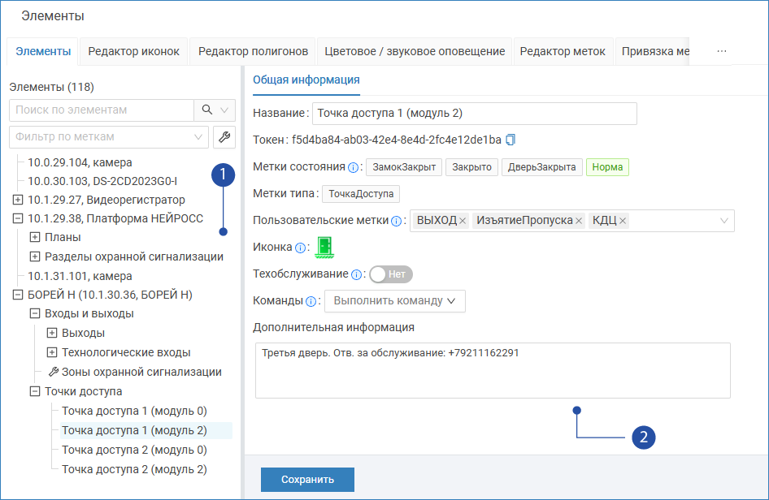Open the Выполнить команду dropdown
Viewport: 769px width, 500px height.
tap(395, 301)
